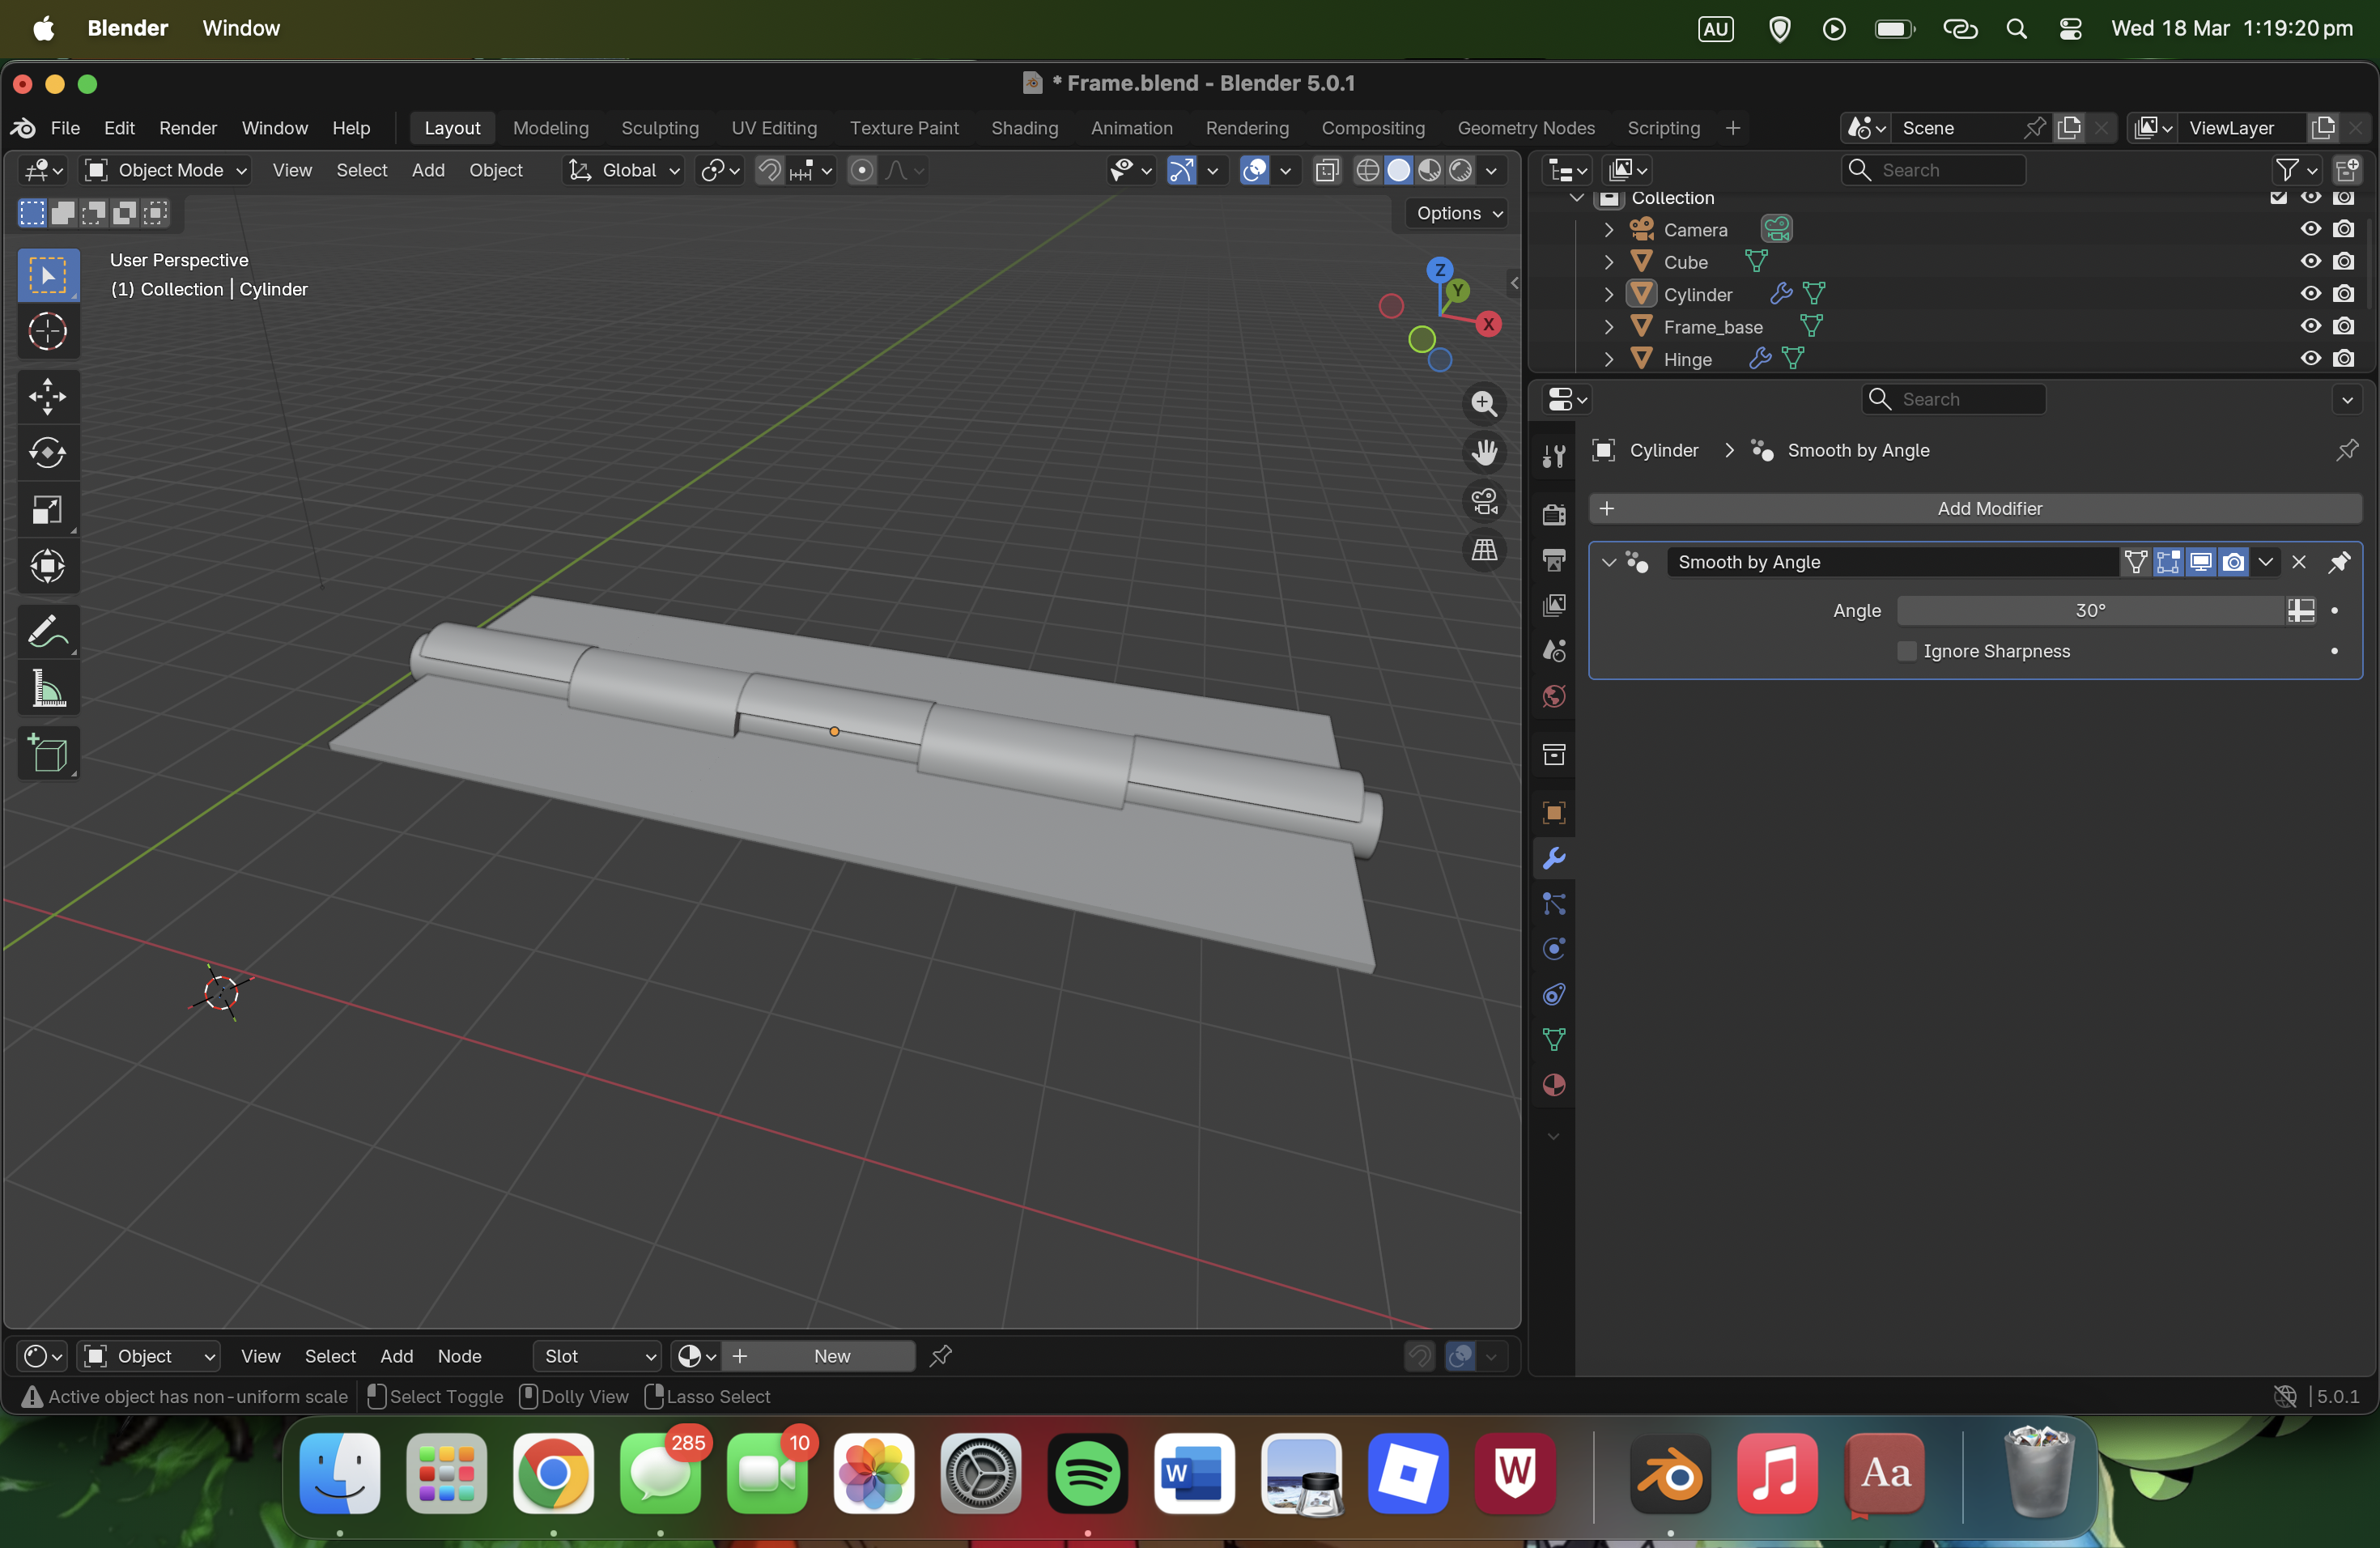Open the Material properties tab
The height and width of the screenshot is (1548, 2380).
coord(1553,1086)
